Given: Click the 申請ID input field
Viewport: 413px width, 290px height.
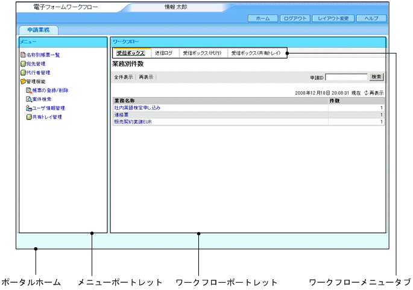Looking at the screenshot, I should point(346,77).
